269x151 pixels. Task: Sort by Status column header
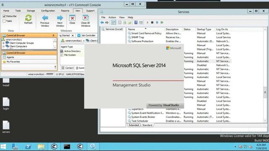pos(189,29)
